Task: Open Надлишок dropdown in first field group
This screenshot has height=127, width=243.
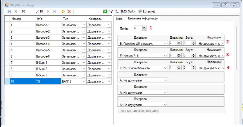Action: point(223,43)
